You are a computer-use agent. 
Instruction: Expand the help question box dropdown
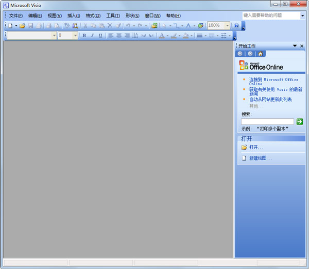pyautogui.click(x=302, y=15)
